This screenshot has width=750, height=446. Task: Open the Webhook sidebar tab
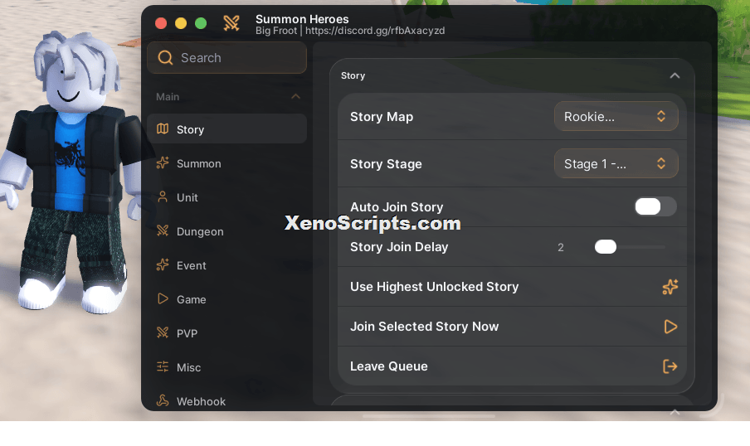226,400
